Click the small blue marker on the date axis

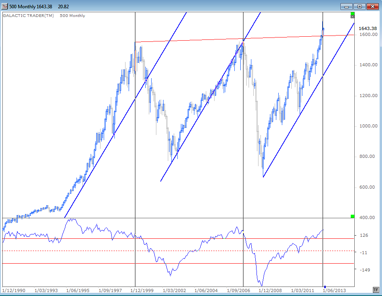325,287
